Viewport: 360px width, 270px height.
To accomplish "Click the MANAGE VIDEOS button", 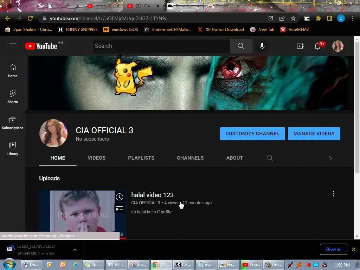I will tap(314, 134).
